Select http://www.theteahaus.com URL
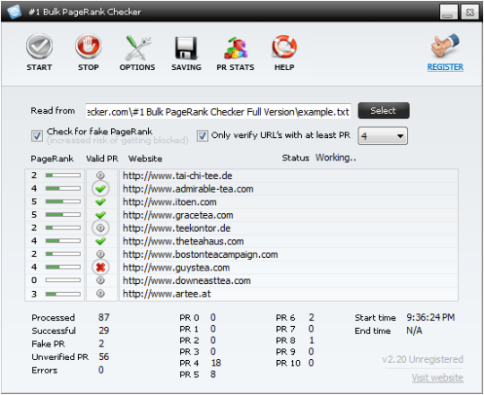This screenshot has height=395, width=484. click(x=183, y=241)
